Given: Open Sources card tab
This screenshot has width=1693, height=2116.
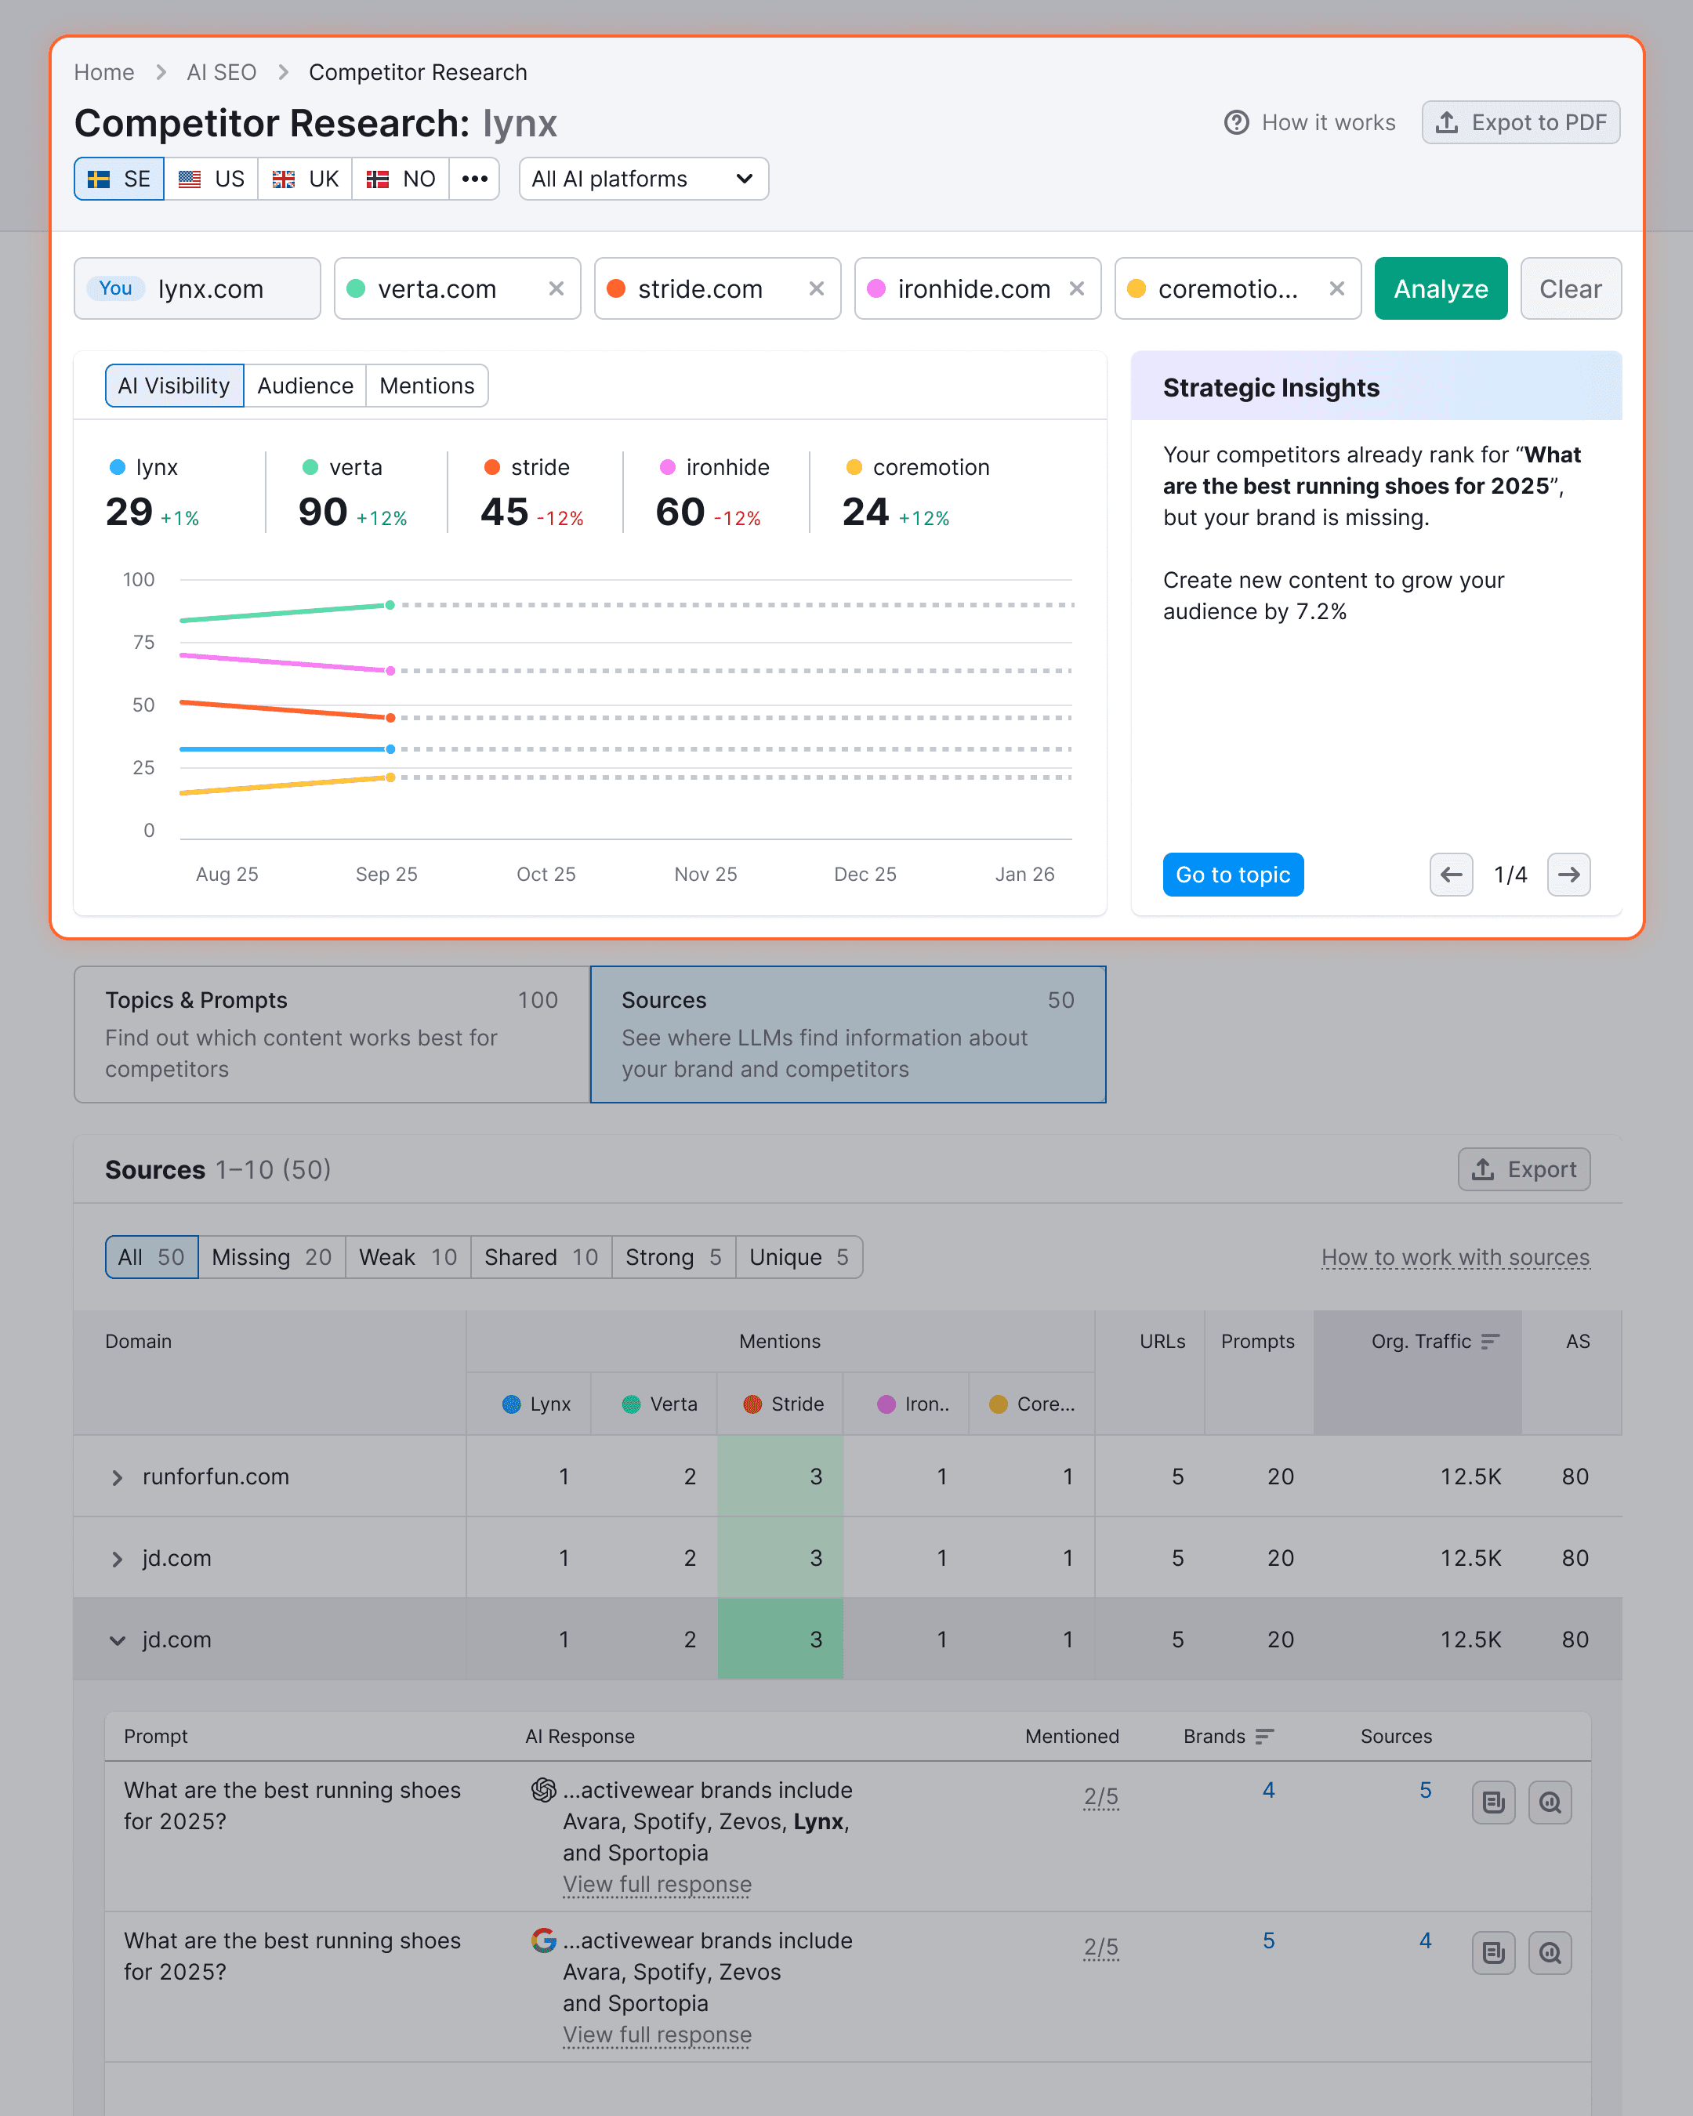Looking at the screenshot, I should pyautogui.click(x=848, y=1034).
